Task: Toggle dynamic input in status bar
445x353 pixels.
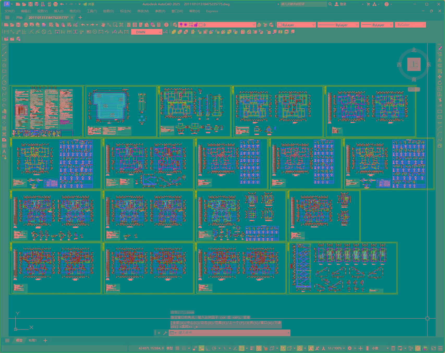Action: (x=202, y=348)
